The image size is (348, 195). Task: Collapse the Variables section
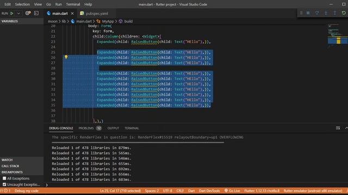(x=22, y=21)
